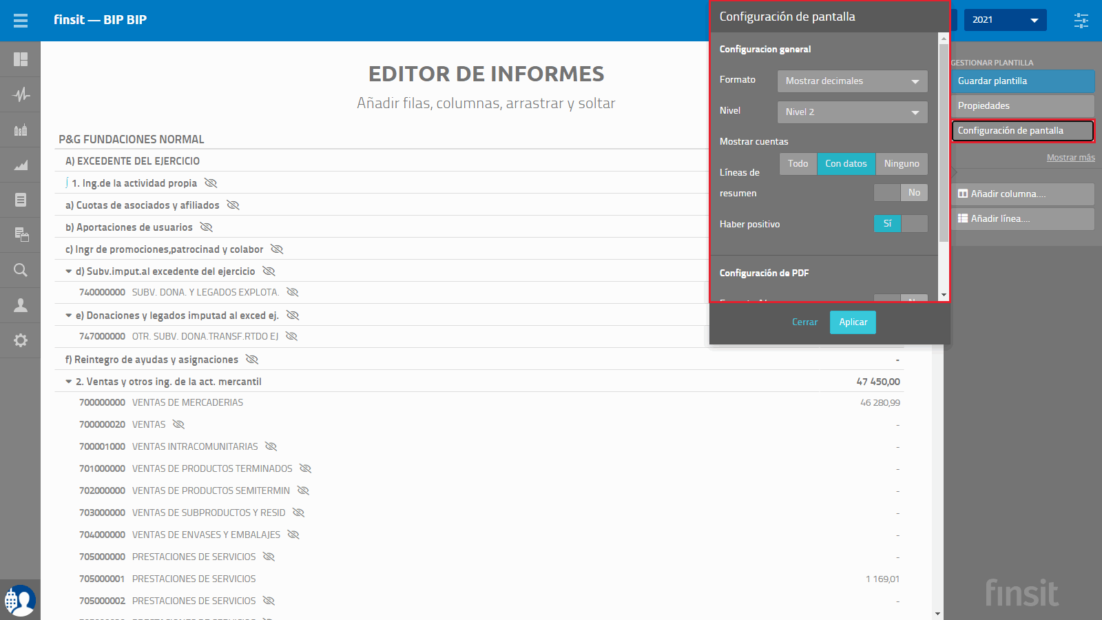This screenshot has height=620, width=1102.
Task: Open the reports document icon in sidebar
Action: [21, 200]
